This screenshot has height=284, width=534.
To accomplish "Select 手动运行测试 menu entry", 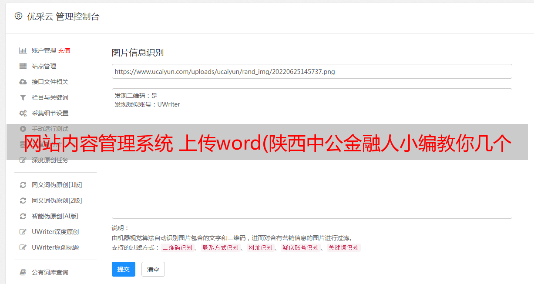I will point(50,129).
